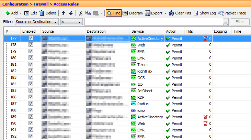Click the EMR service text in rule 191

click(141, 130)
